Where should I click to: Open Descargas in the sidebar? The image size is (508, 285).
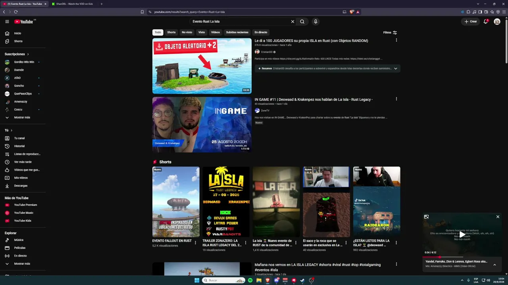[x=23, y=186]
